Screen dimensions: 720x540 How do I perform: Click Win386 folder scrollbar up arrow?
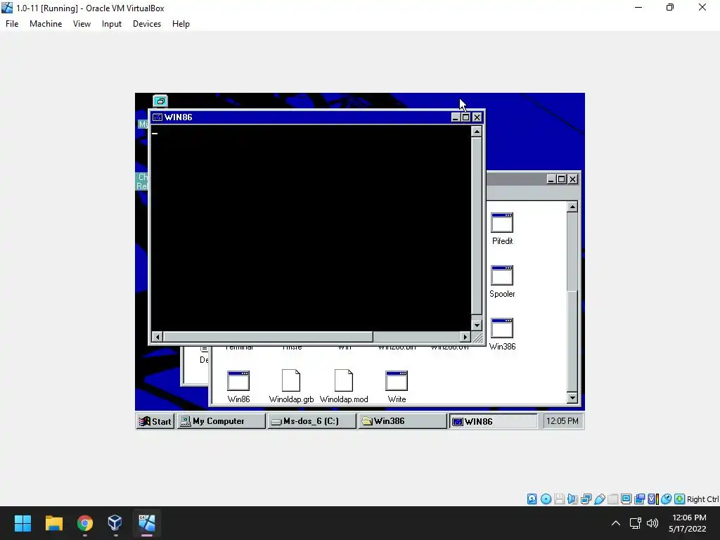click(x=572, y=207)
